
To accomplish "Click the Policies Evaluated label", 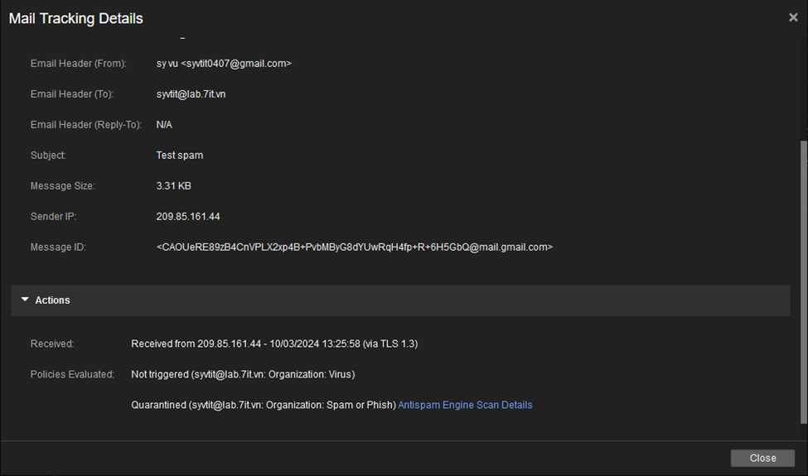I will coord(72,375).
